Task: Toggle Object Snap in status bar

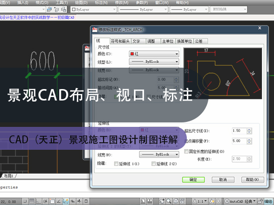Action: pyautogui.click(x=52, y=201)
